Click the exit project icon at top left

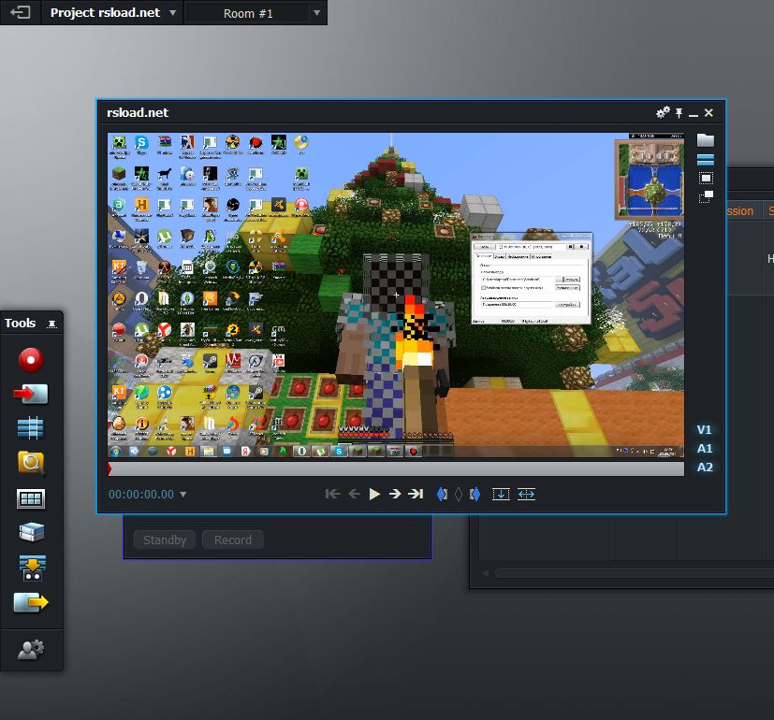tap(21, 12)
